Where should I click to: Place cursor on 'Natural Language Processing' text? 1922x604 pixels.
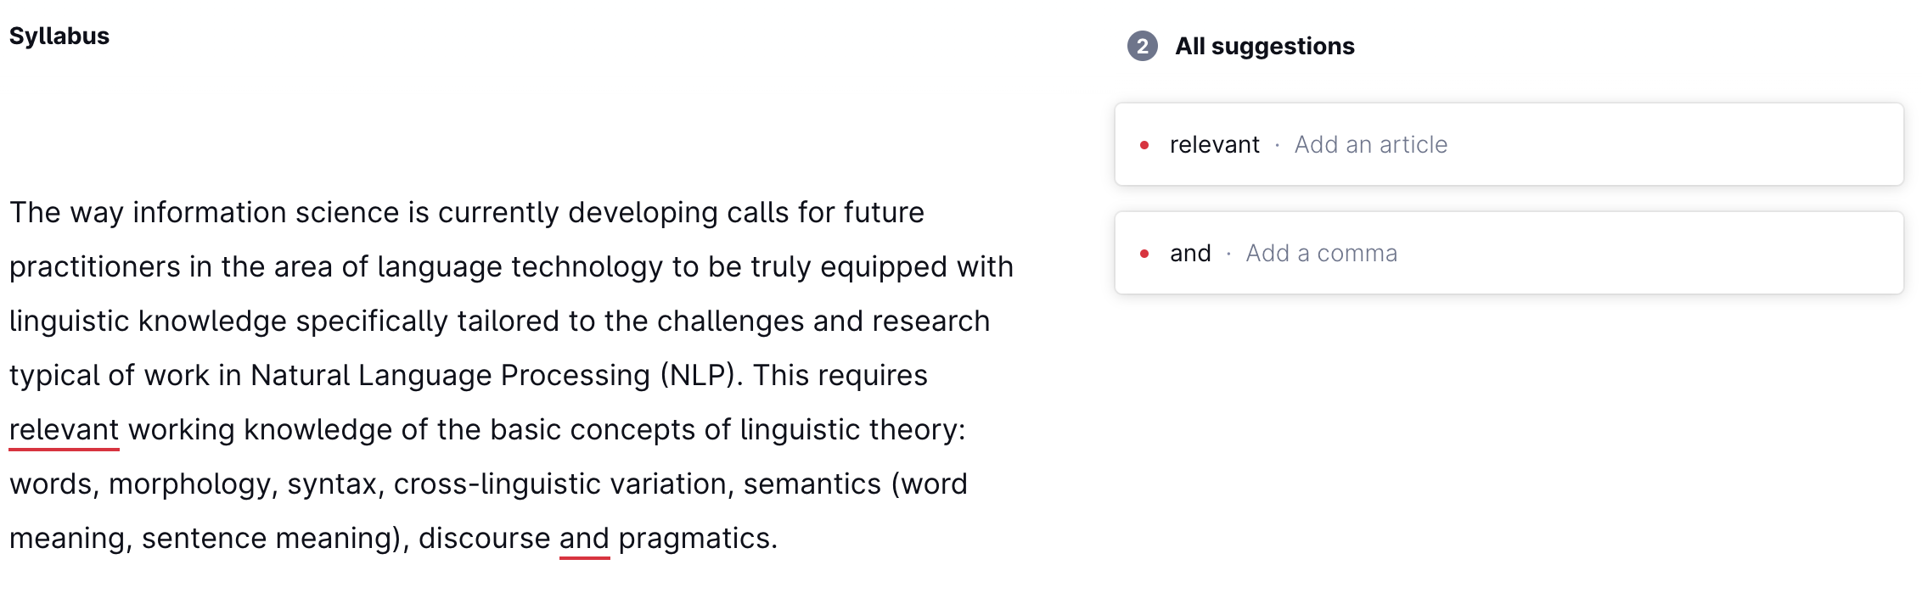pos(450,375)
